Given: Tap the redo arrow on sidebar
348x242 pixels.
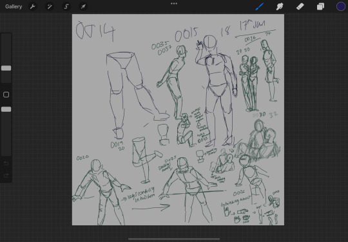Looking at the screenshot, I should [x=6, y=175].
